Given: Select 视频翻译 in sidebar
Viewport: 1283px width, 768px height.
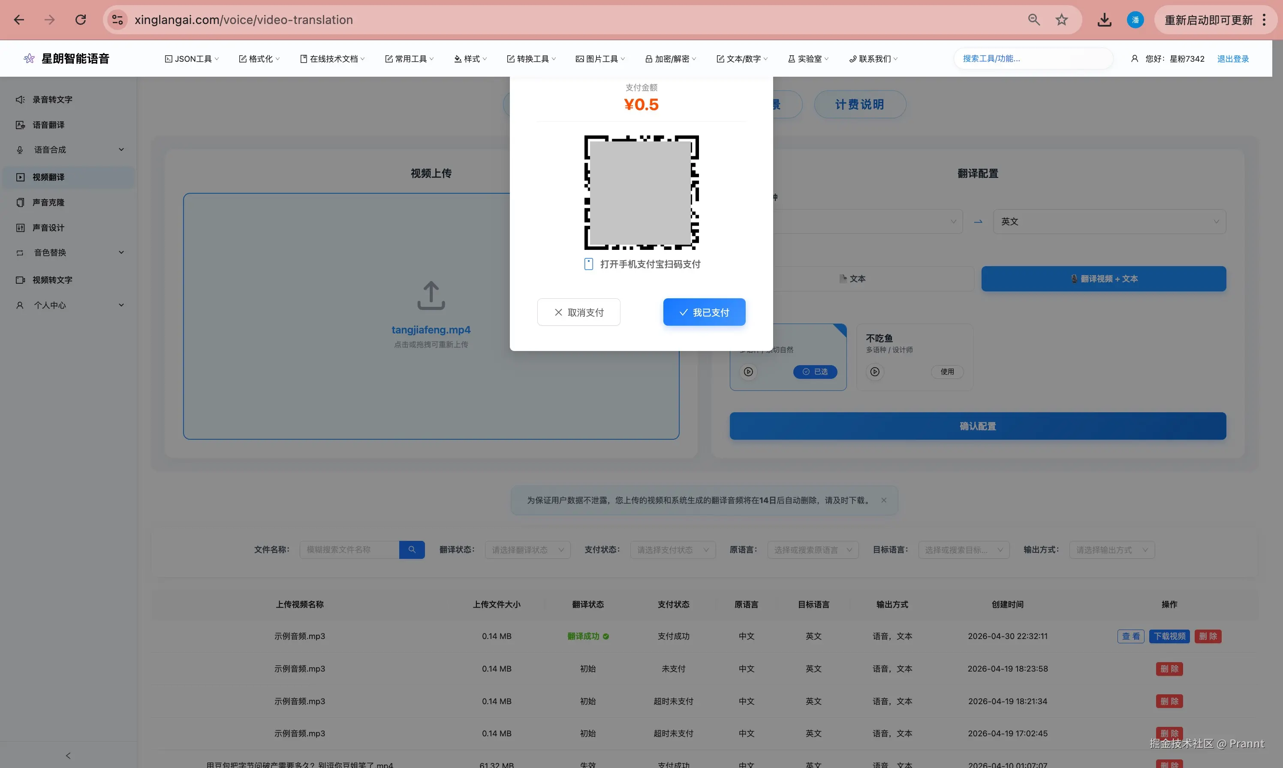Looking at the screenshot, I should pos(68,177).
